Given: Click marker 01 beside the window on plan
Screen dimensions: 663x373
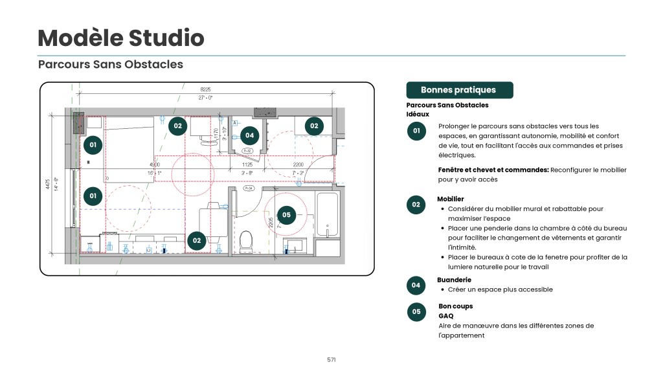Looking at the screenshot, I should (x=93, y=196).
